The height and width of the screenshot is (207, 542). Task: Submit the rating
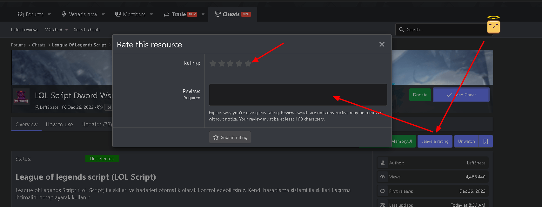230,137
